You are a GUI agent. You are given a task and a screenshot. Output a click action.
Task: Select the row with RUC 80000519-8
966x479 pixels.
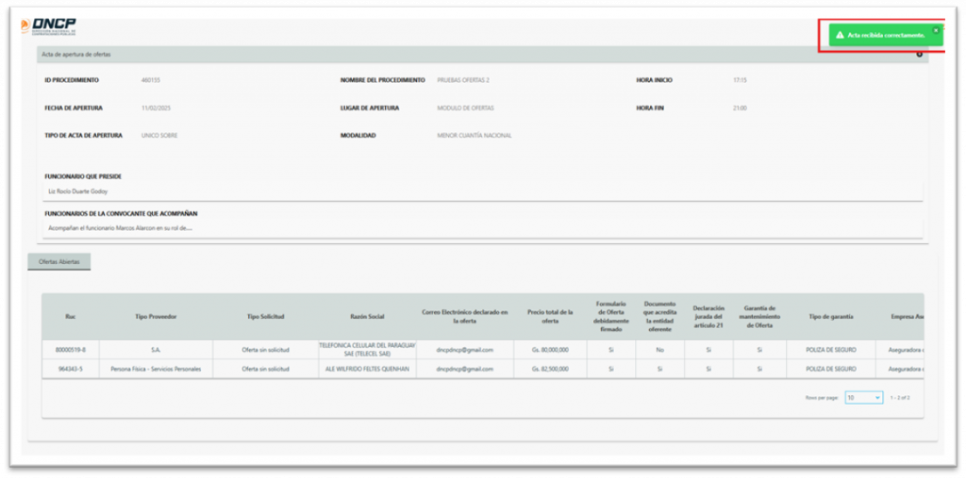pyautogui.click(x=70, y=350)
